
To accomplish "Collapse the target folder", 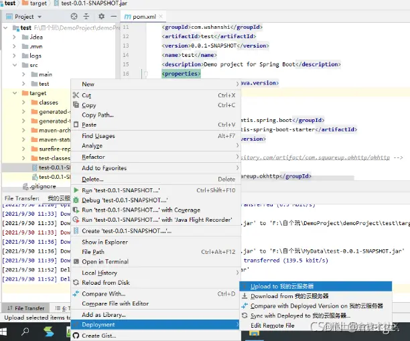I will (15, 93).
